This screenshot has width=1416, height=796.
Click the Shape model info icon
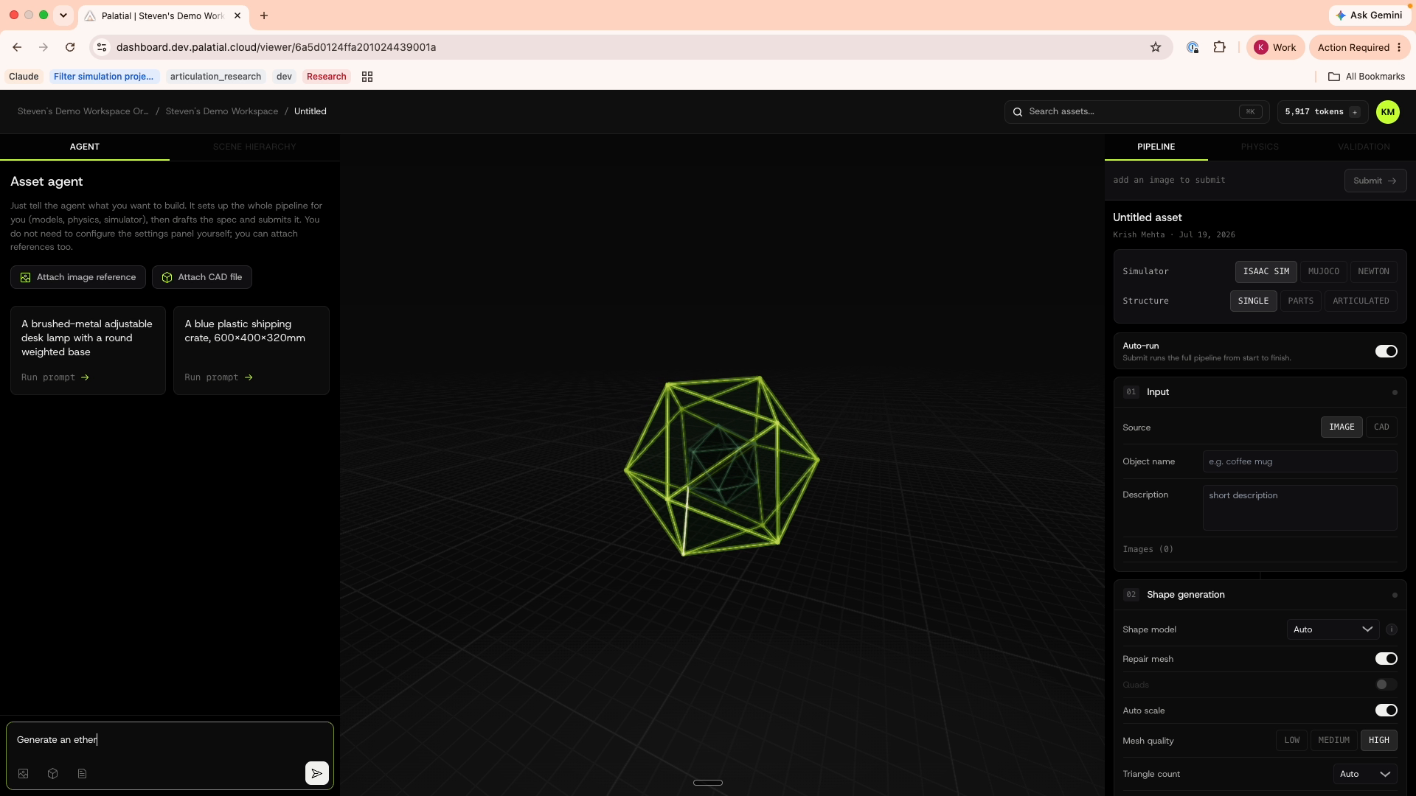pos(1391,629)
